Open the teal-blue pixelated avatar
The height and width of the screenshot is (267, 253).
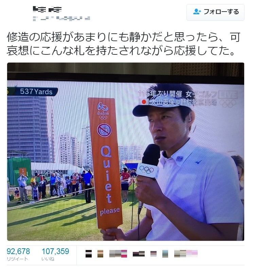[x=165, y=253]
